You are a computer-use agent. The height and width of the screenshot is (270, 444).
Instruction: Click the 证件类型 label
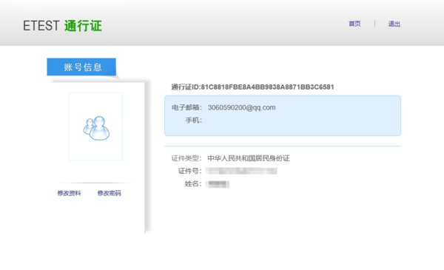(186, 158)
